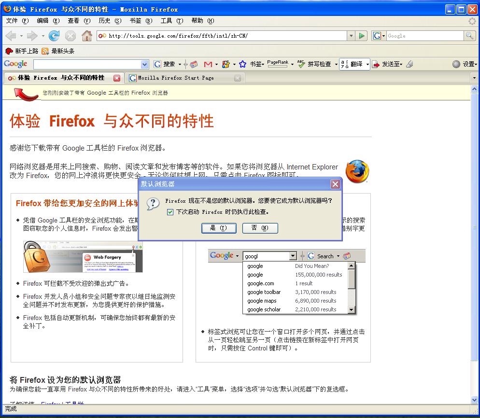480x418 pixels.
Task: Close the Mozilla Firefox Start Page tab
Action: (238, 78)
